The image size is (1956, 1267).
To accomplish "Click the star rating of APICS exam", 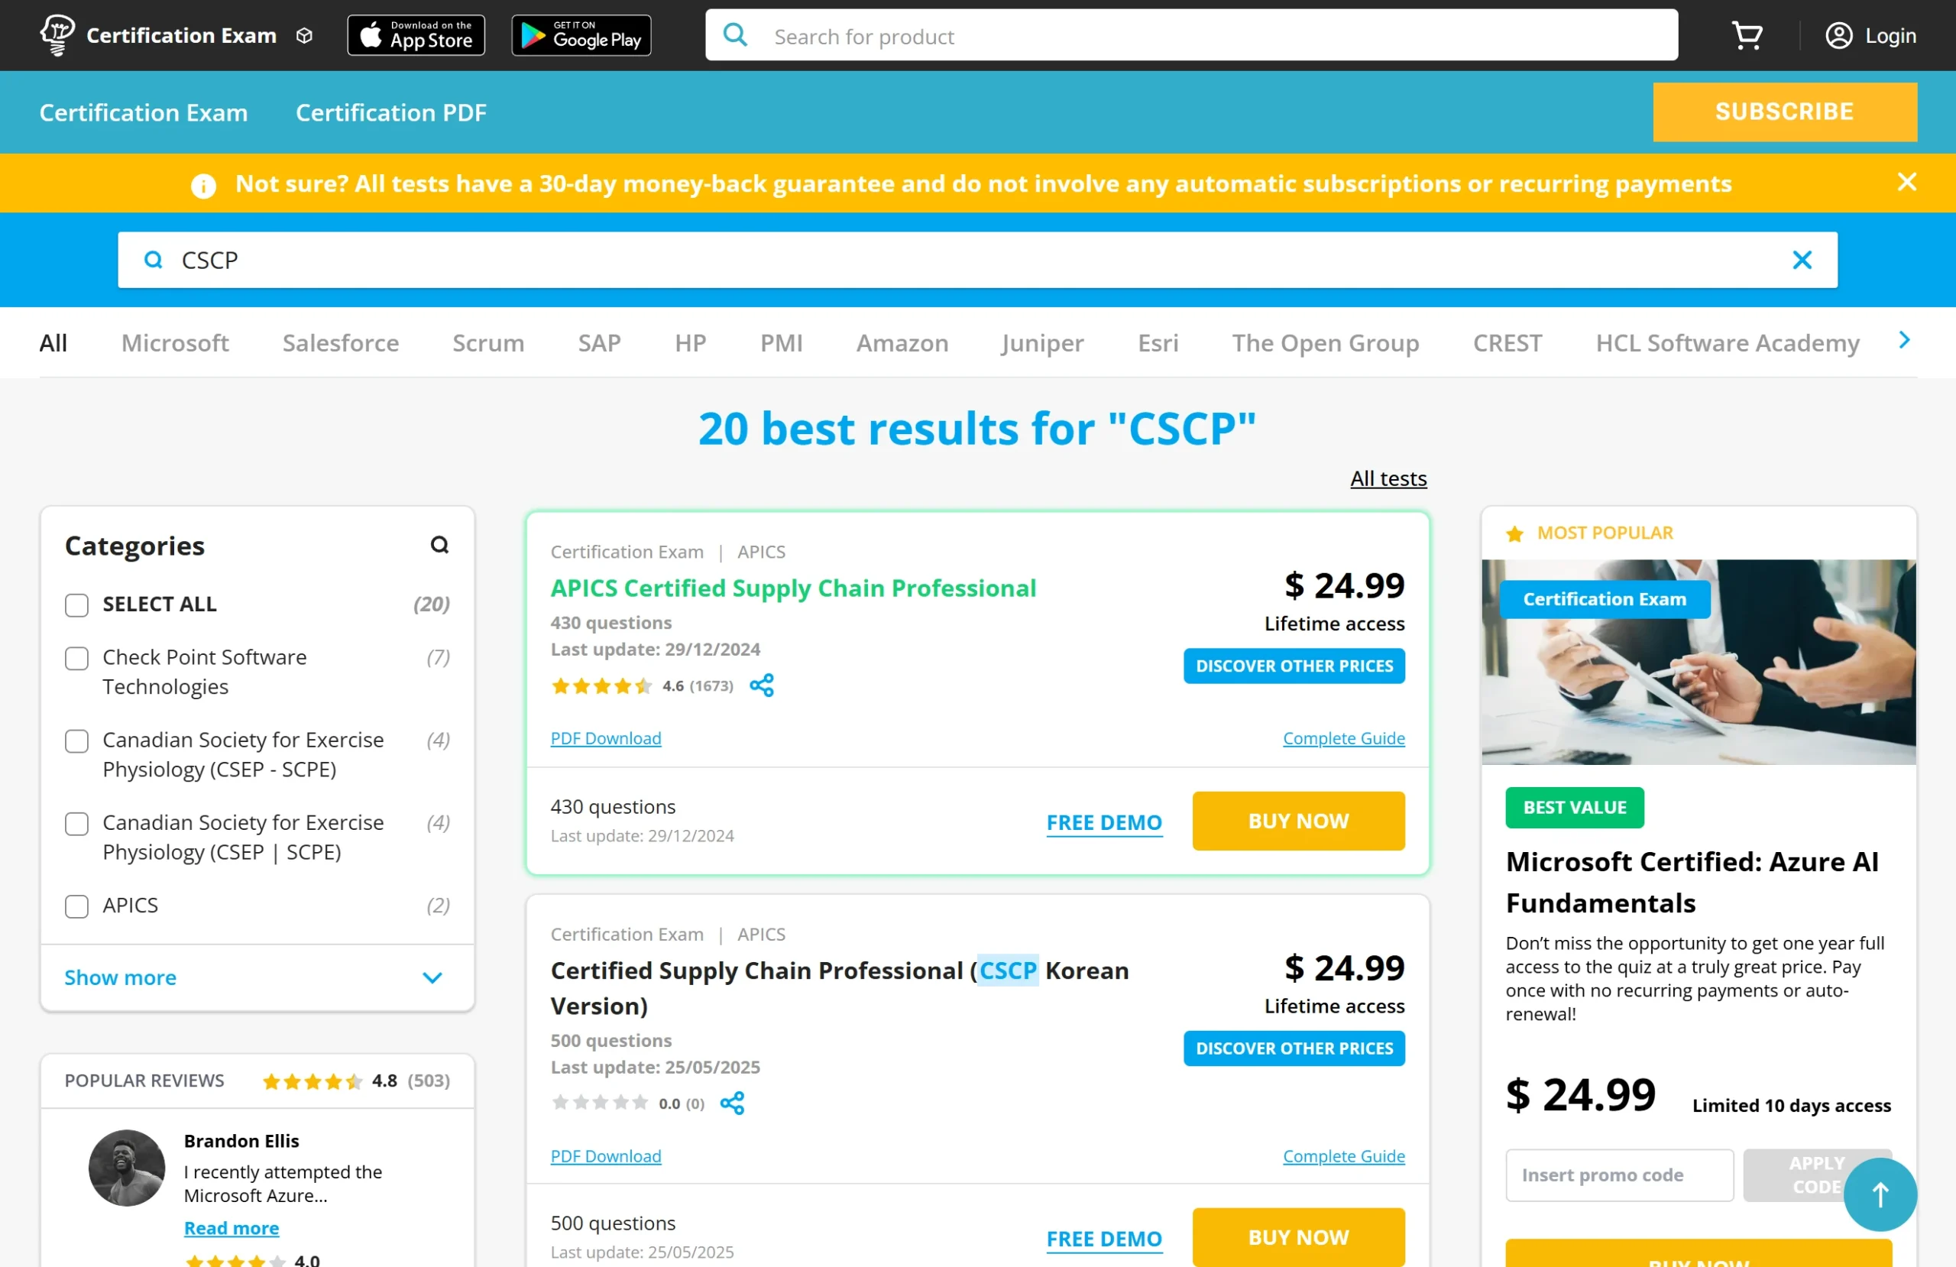I will tap(601, 685).
